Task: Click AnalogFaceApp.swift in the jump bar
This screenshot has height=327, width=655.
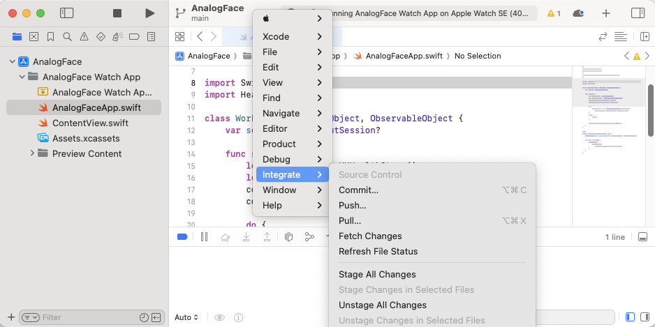Action: (404, 56)
